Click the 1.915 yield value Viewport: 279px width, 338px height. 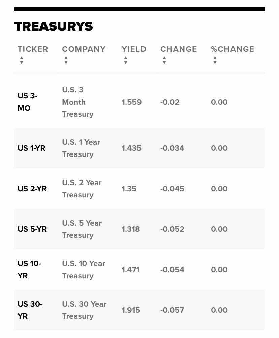tap(131, 310)
